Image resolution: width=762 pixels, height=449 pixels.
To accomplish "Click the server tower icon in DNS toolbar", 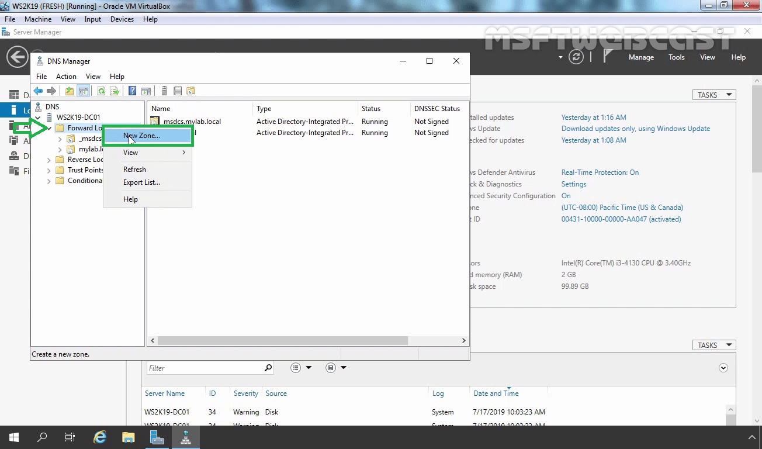I will (x=164, y=91).
